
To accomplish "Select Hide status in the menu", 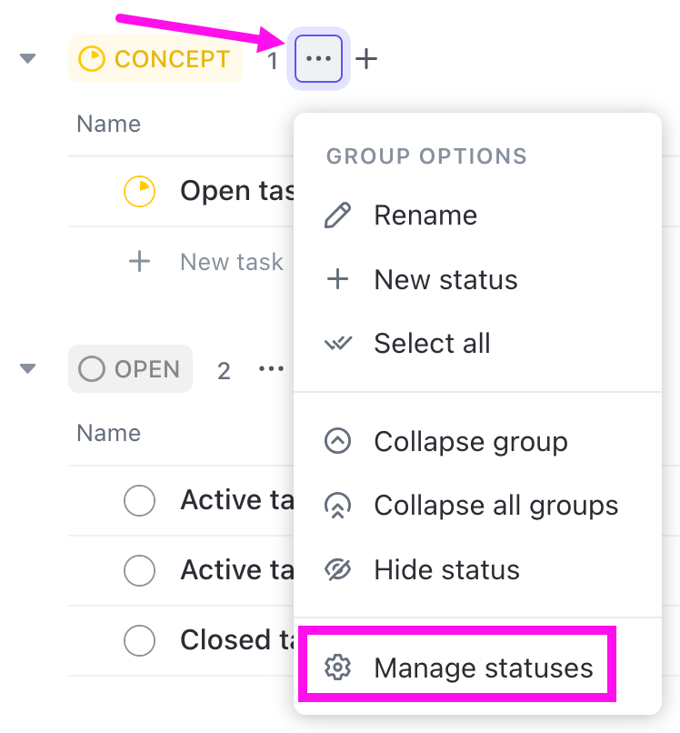I will click(x=446, y=570).
